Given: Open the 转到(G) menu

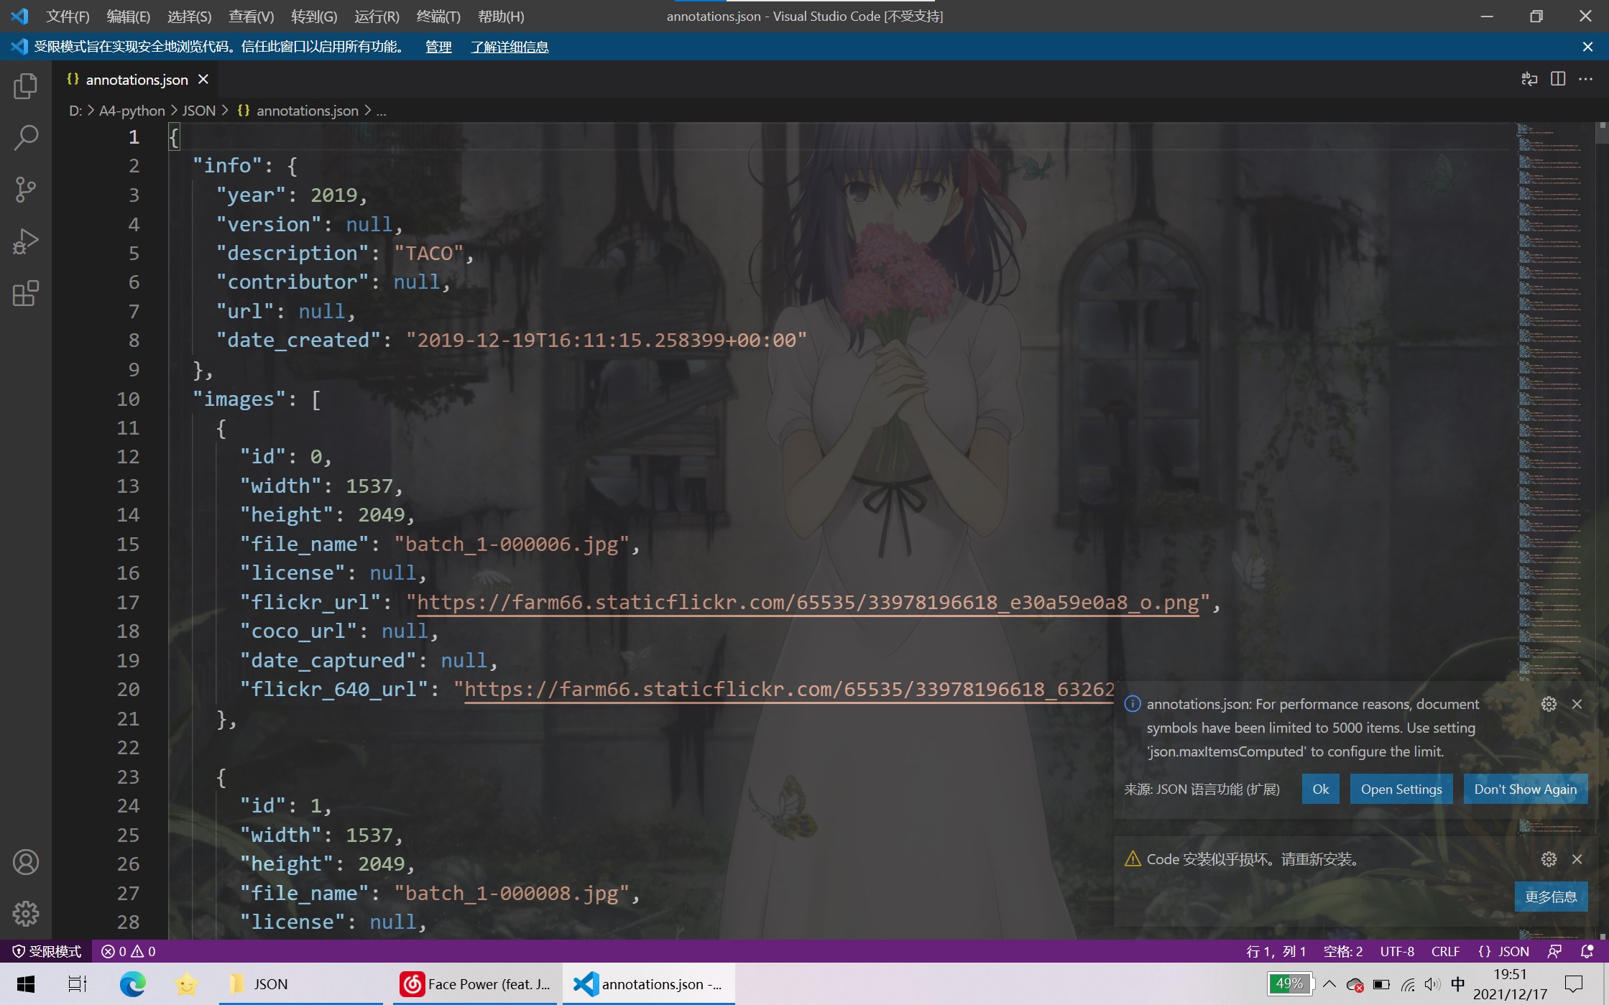Looking at the screenshot, I should (x=314, y=16).
